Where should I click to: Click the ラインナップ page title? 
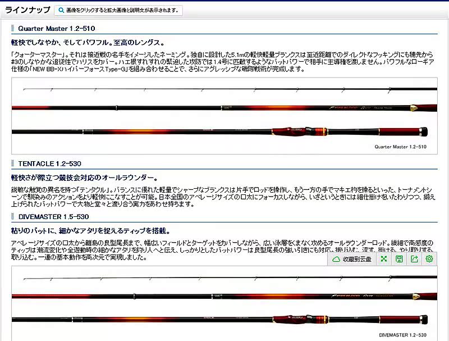(26, 10)
